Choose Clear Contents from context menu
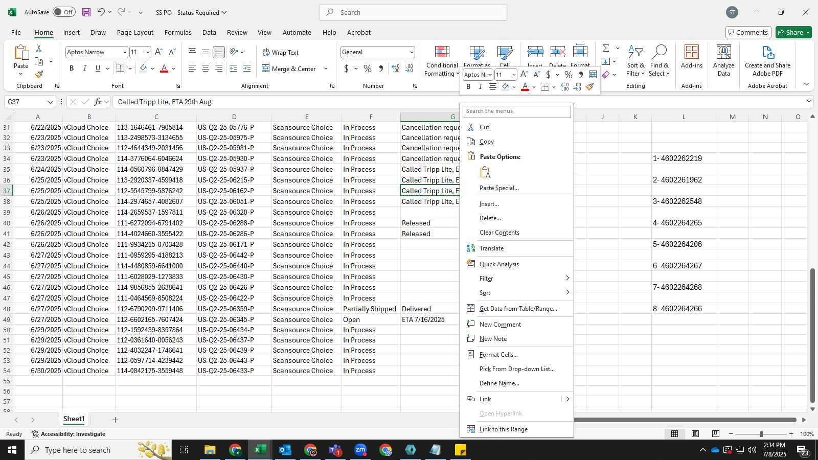The image size is (818, 460). pos(516,233)
